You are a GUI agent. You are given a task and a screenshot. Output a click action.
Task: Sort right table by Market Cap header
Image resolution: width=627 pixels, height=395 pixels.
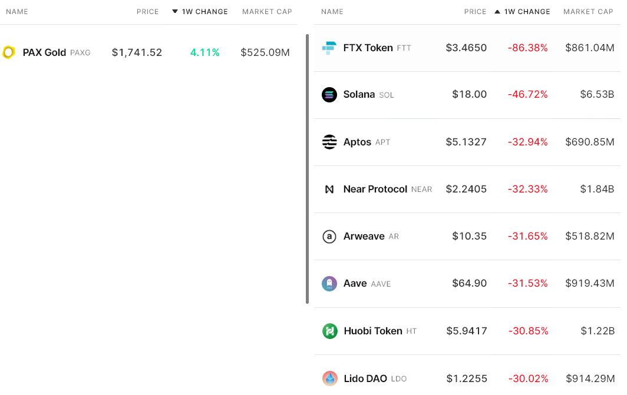[x=588, y=12]
